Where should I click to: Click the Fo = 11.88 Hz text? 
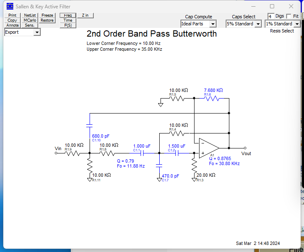131,166
